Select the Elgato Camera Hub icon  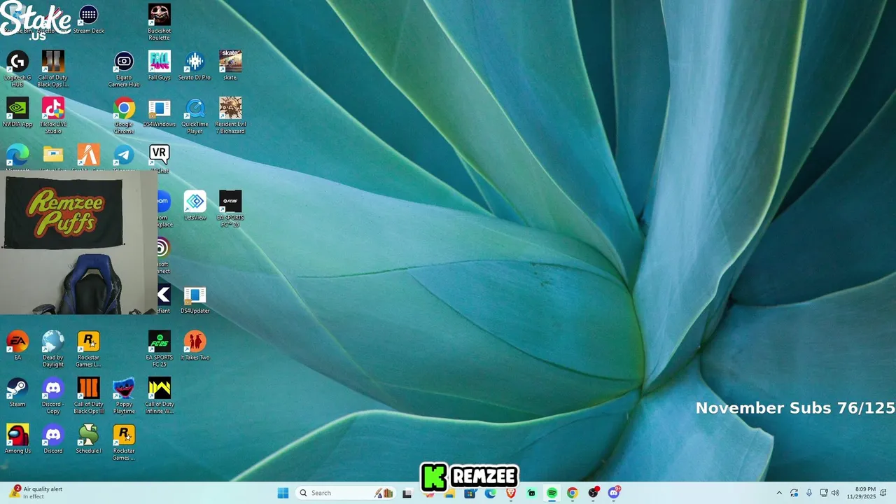[x=124, y=69]
